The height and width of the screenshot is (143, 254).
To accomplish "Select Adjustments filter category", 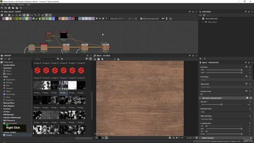I will pos(10,80).
